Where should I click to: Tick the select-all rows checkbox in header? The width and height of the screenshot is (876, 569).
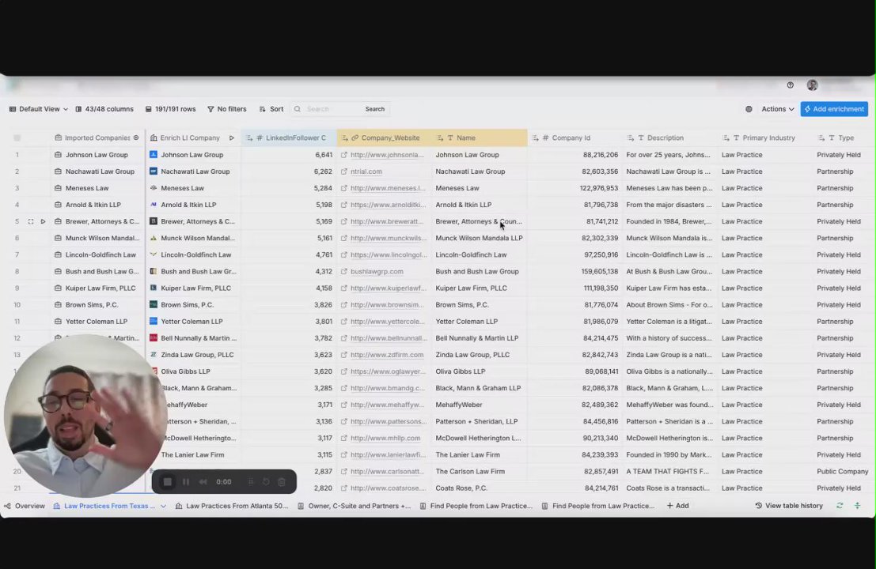[17, 138]
